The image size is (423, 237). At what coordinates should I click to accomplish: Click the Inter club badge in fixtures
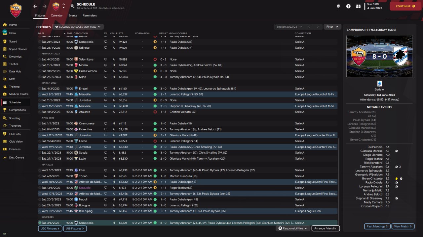76,170
